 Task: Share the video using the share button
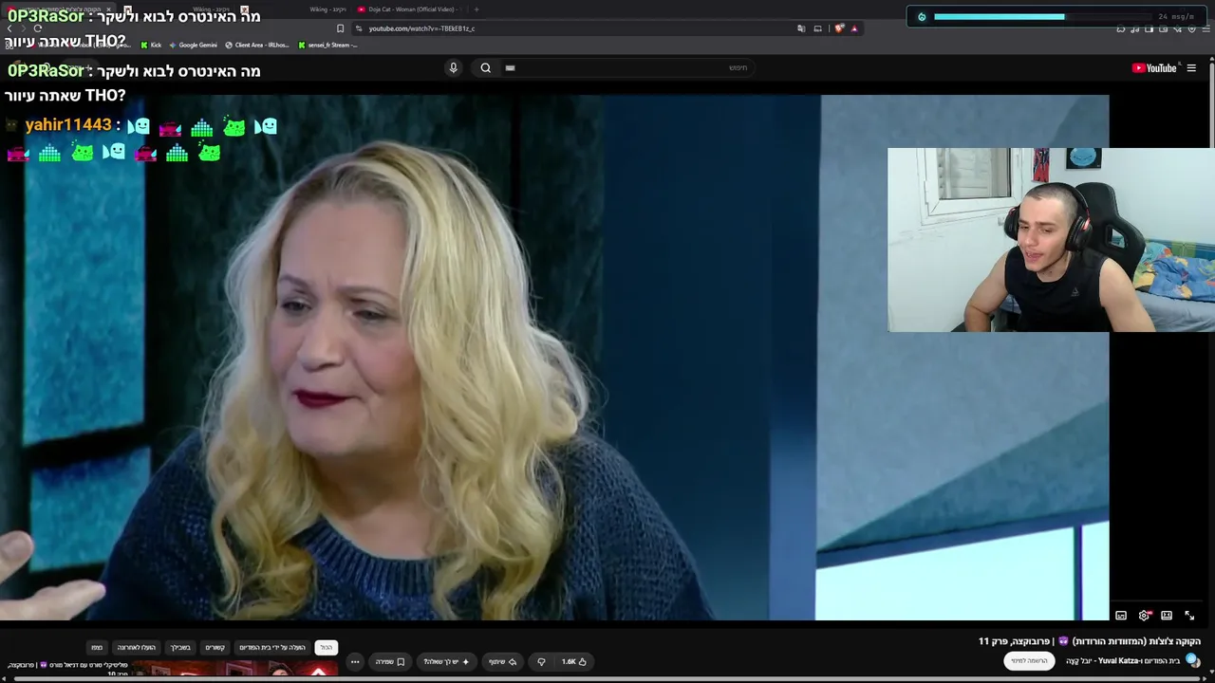click(x=502, y=661)
